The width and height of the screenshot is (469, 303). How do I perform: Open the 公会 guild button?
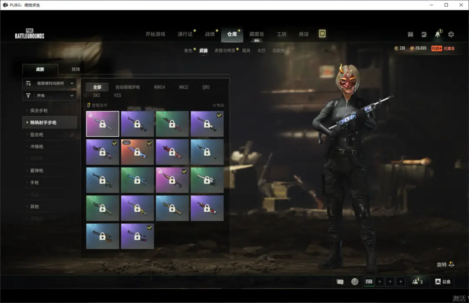pyautogui.click(x=443, y=281)
